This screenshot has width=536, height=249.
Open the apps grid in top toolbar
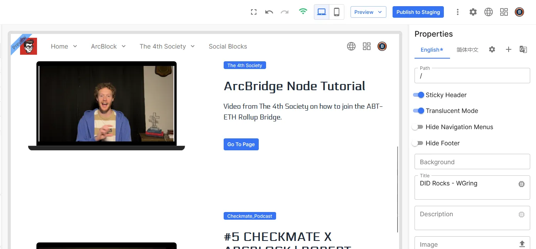pos(504,12)
